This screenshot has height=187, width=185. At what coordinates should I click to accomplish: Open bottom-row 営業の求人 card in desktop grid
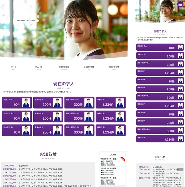tap(48, 130)
